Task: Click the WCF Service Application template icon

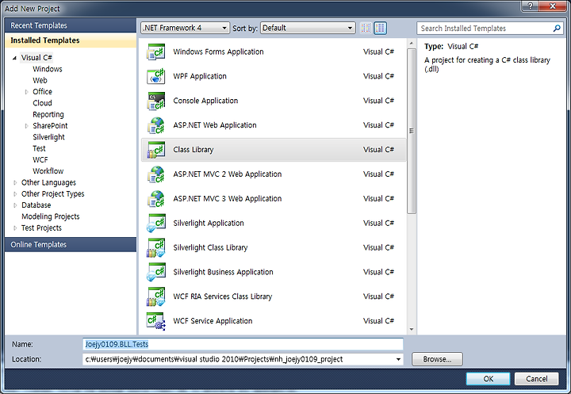Action: pyautogui.click(x=156, y=321)
